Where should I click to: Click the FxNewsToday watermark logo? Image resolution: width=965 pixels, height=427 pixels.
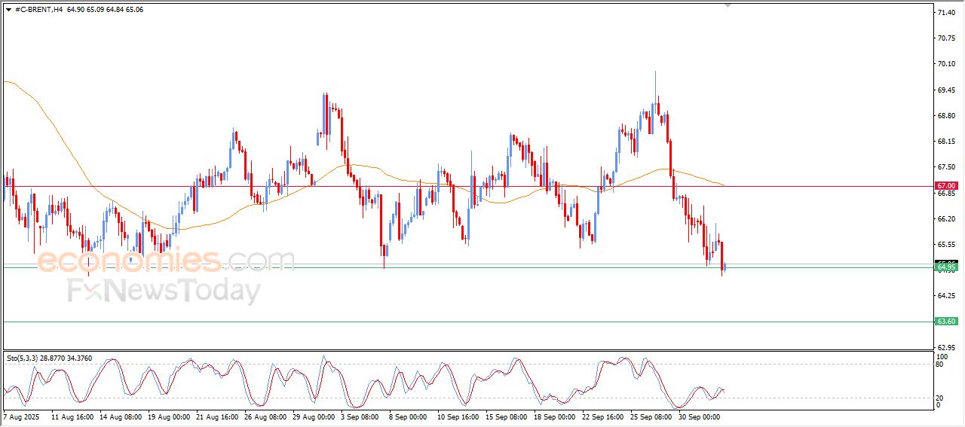[164, 291]
